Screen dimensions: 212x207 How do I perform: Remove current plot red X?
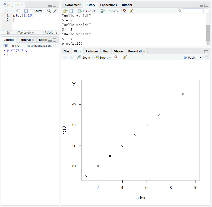pyautogui.click(x=116, y=57)
